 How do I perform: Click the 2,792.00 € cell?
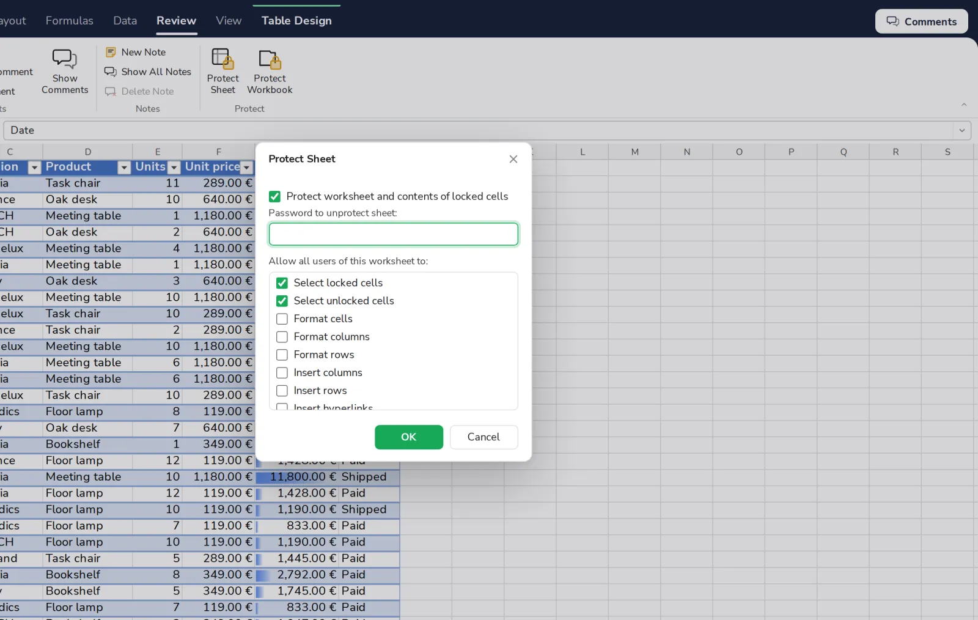296,575
